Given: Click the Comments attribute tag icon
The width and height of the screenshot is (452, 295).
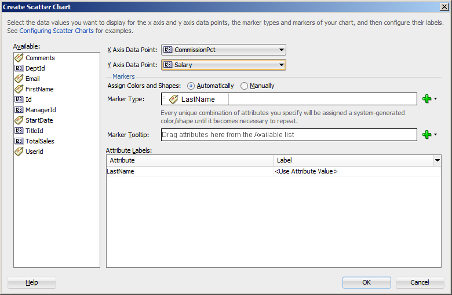Looking at the screenshot, I should point(19,58).
